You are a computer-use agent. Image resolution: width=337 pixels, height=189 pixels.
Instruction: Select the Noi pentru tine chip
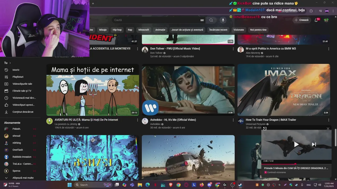pyautogui.click(x=258, y=30)
